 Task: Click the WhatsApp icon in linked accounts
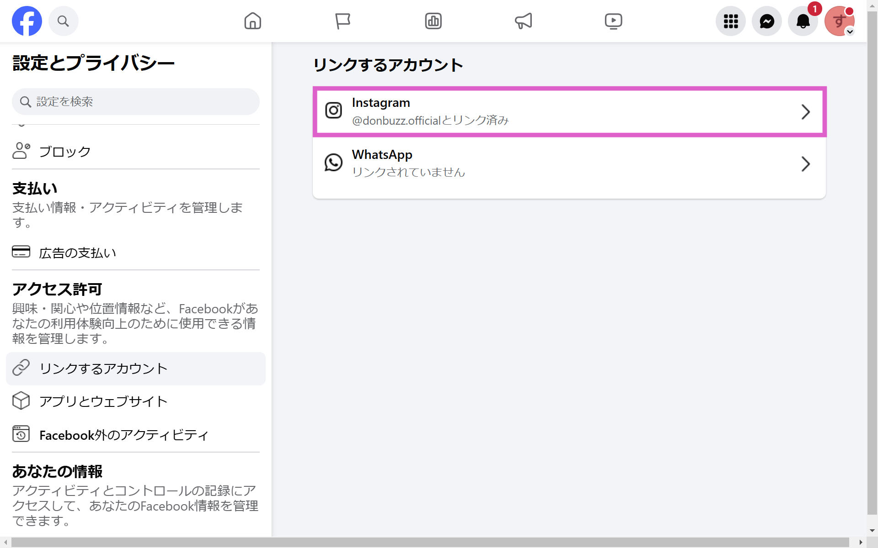pos(333,163)
